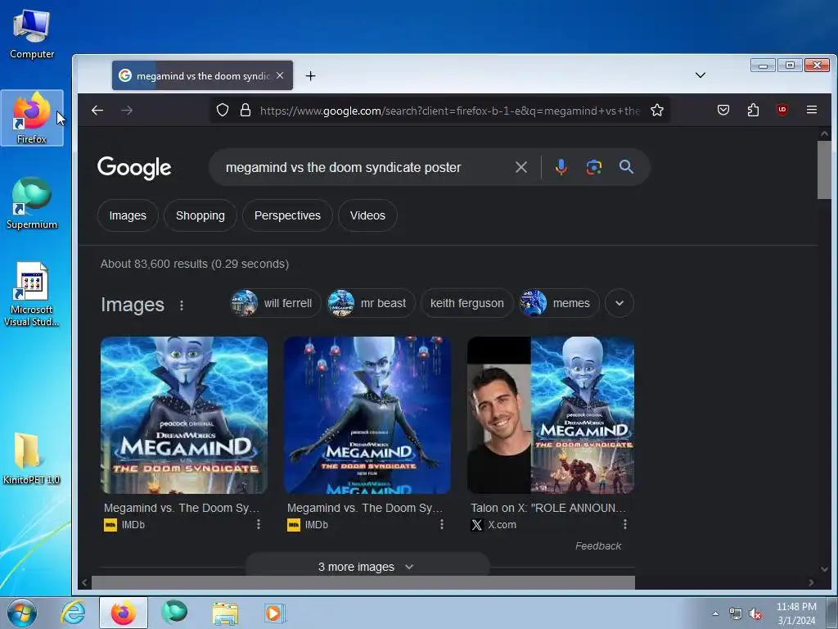
Task: Click the site security padlock icon
Action: (x=246, y=111)
